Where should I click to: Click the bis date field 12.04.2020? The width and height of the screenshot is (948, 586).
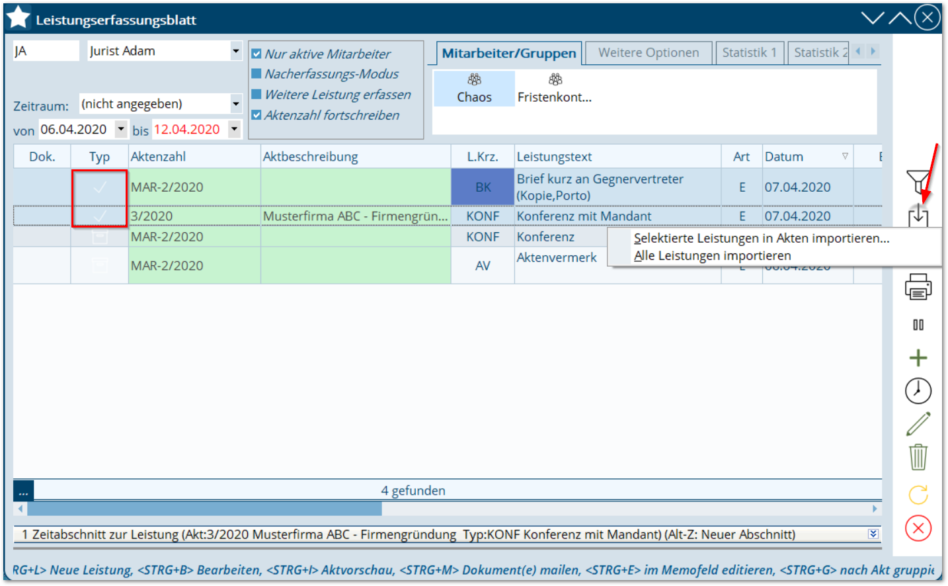click(190, 129)
